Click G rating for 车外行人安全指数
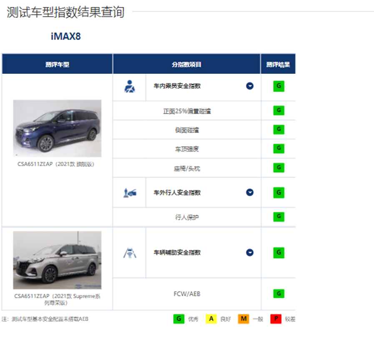 click(x=279, y=192)
